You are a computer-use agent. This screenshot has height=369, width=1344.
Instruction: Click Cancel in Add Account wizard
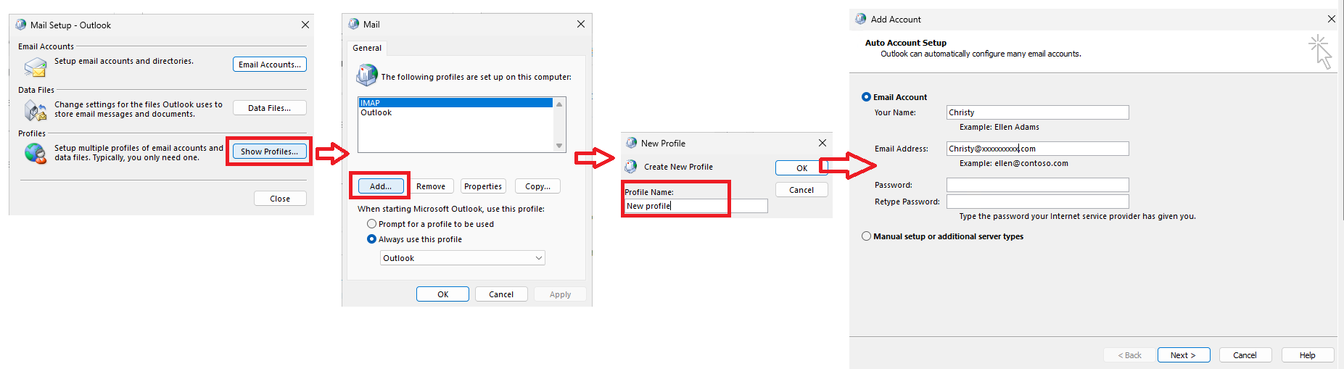click(1245, 355)
